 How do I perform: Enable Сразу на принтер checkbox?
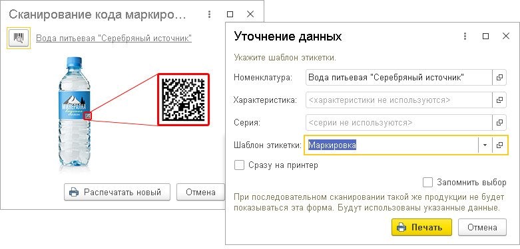(x=239, y=165)
